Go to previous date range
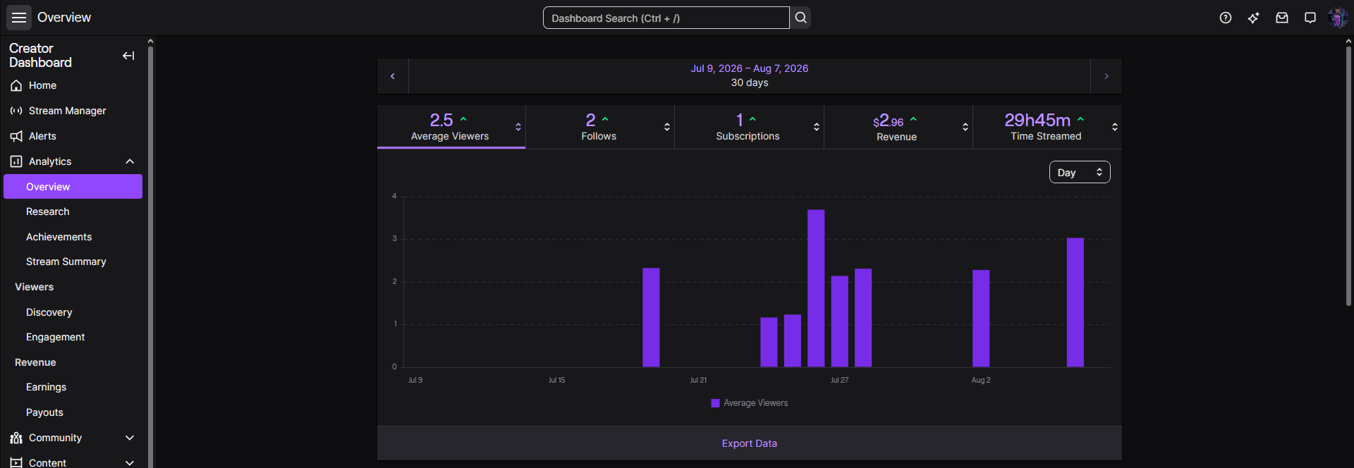This screenshot has height=468, width=1354. (x=393, y=76)
